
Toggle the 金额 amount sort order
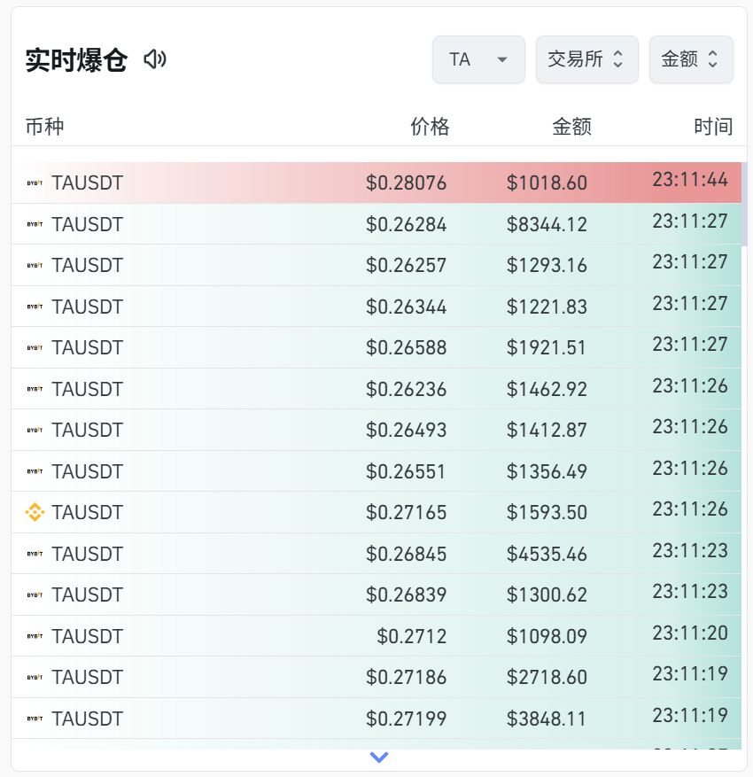point(691,59)
